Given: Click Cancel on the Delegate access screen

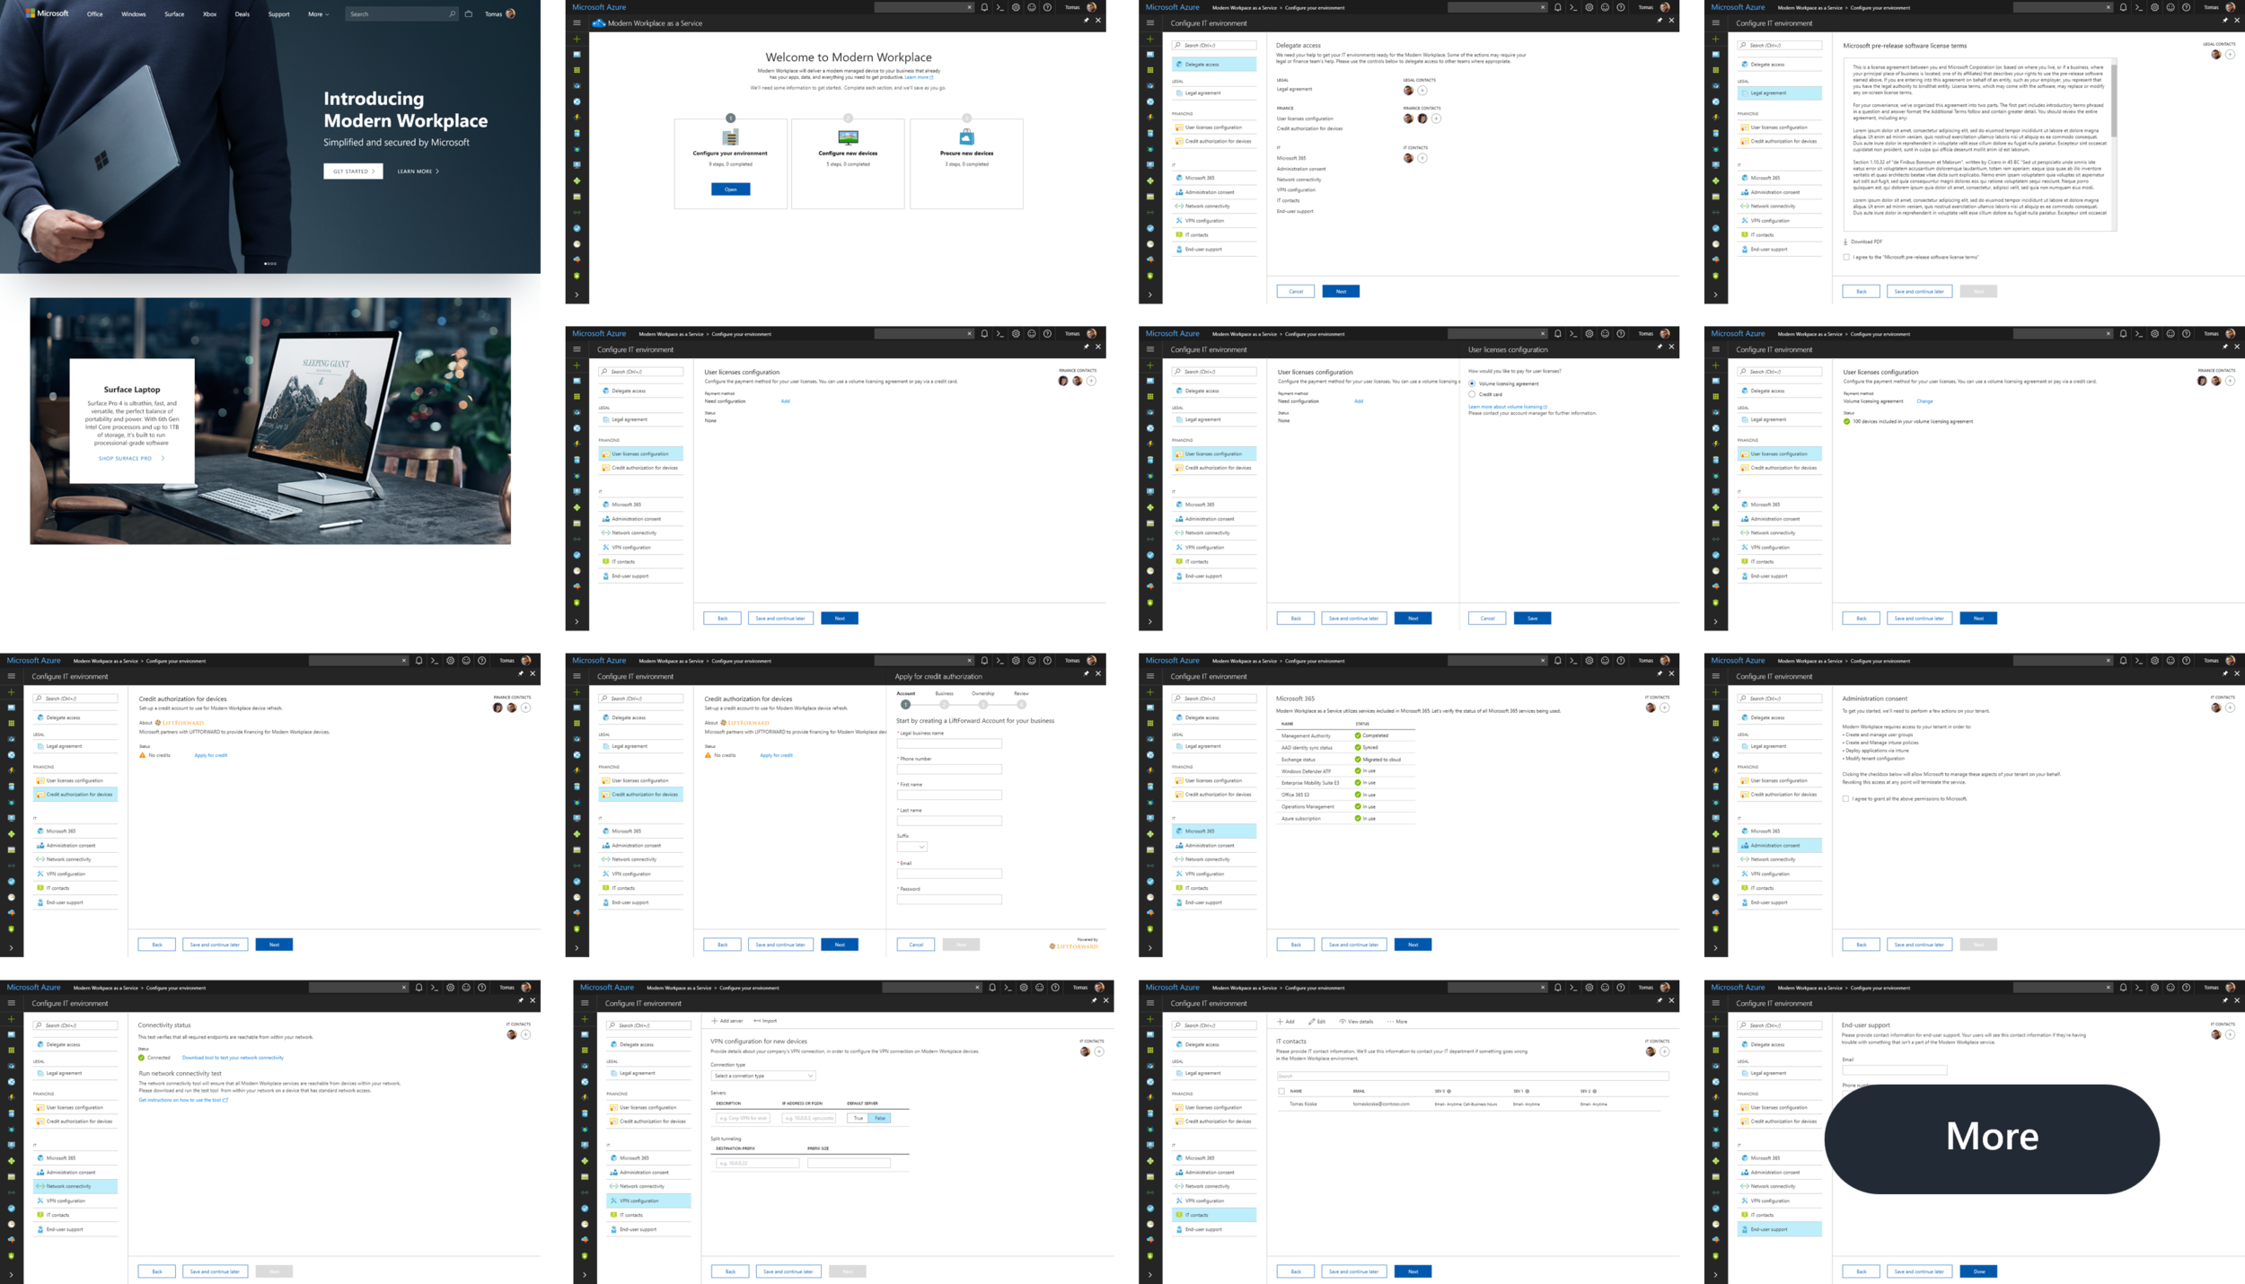Looking at the screenshot, I should point(1296,291).
